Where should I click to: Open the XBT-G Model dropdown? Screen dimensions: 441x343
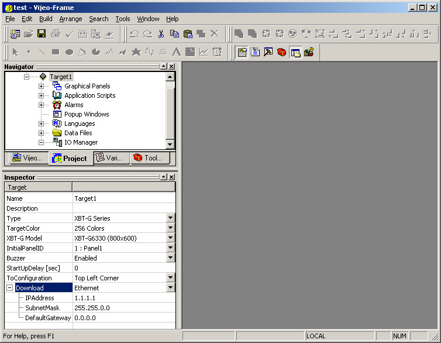coord(170,238)
